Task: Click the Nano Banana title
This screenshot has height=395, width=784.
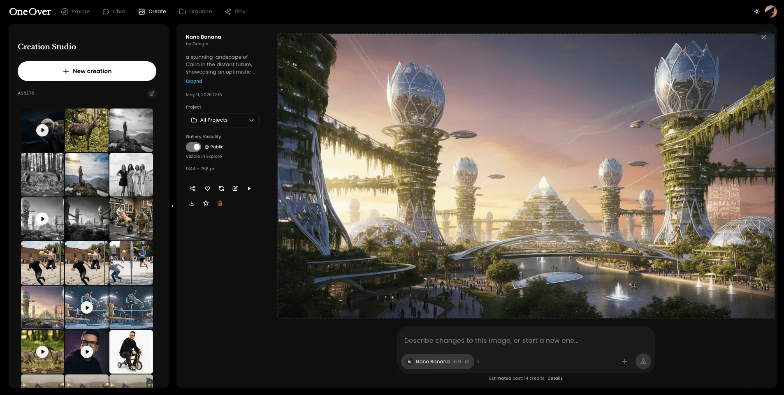Action: click(x=203, y=37)
